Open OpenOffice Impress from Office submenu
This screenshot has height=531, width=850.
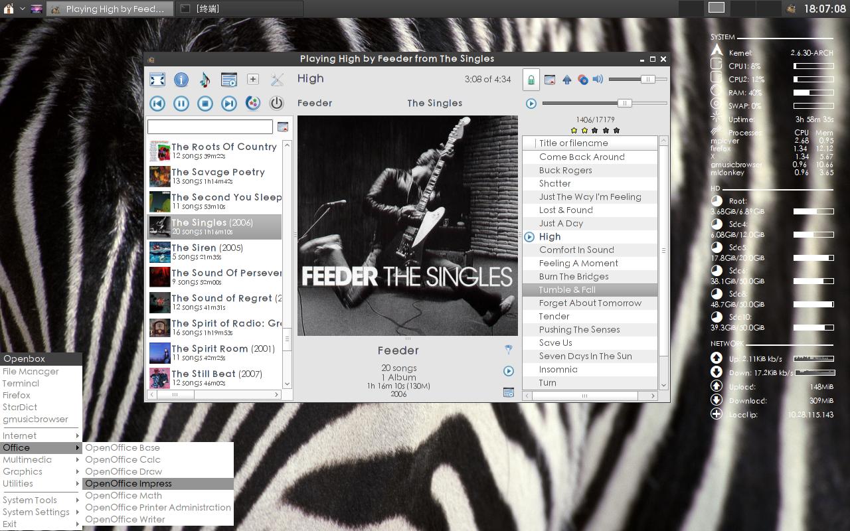(x=158, y=484)
